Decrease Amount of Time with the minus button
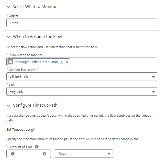Screen dimensions: 164x162 (13, 154)
